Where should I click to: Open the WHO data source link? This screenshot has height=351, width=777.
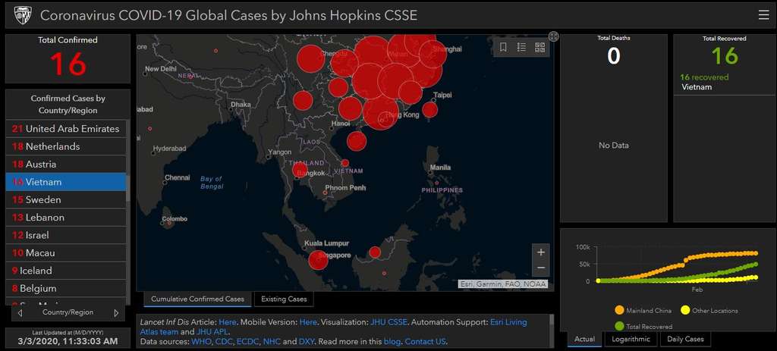point(200,342)
